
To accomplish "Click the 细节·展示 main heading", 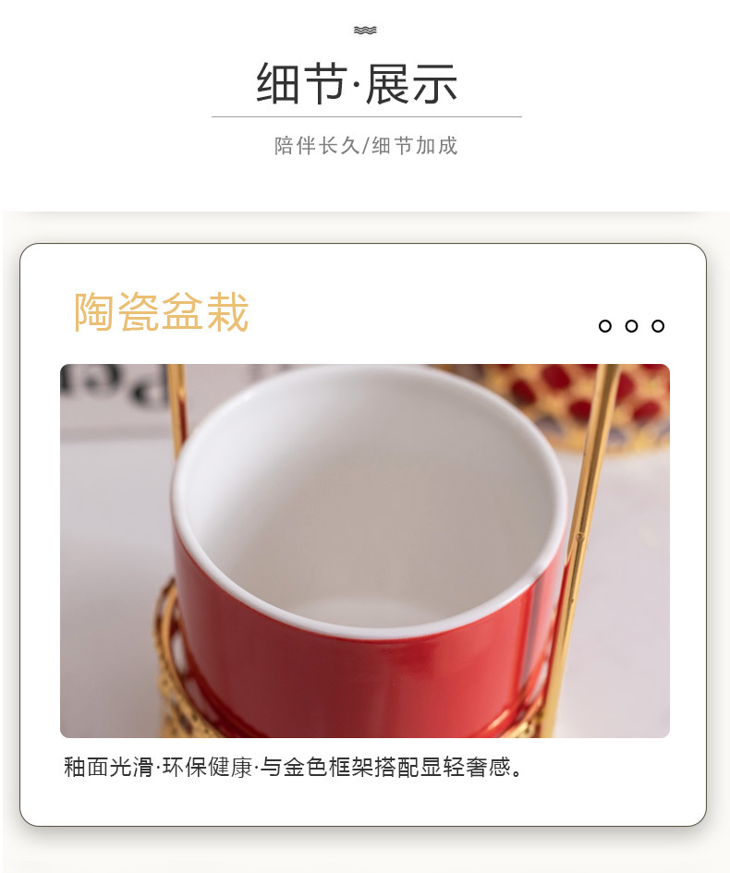I will pyautogui.click(x=357, y=83).
